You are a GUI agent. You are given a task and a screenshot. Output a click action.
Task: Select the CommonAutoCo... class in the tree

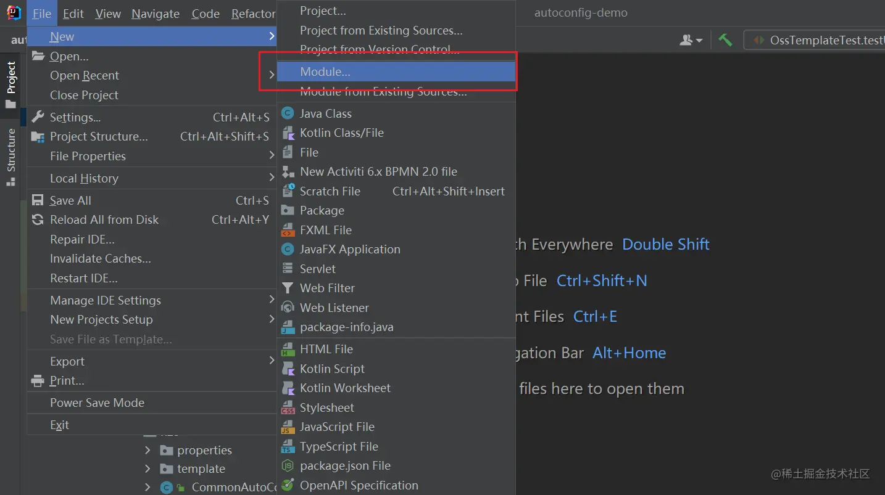coord(234,487)
